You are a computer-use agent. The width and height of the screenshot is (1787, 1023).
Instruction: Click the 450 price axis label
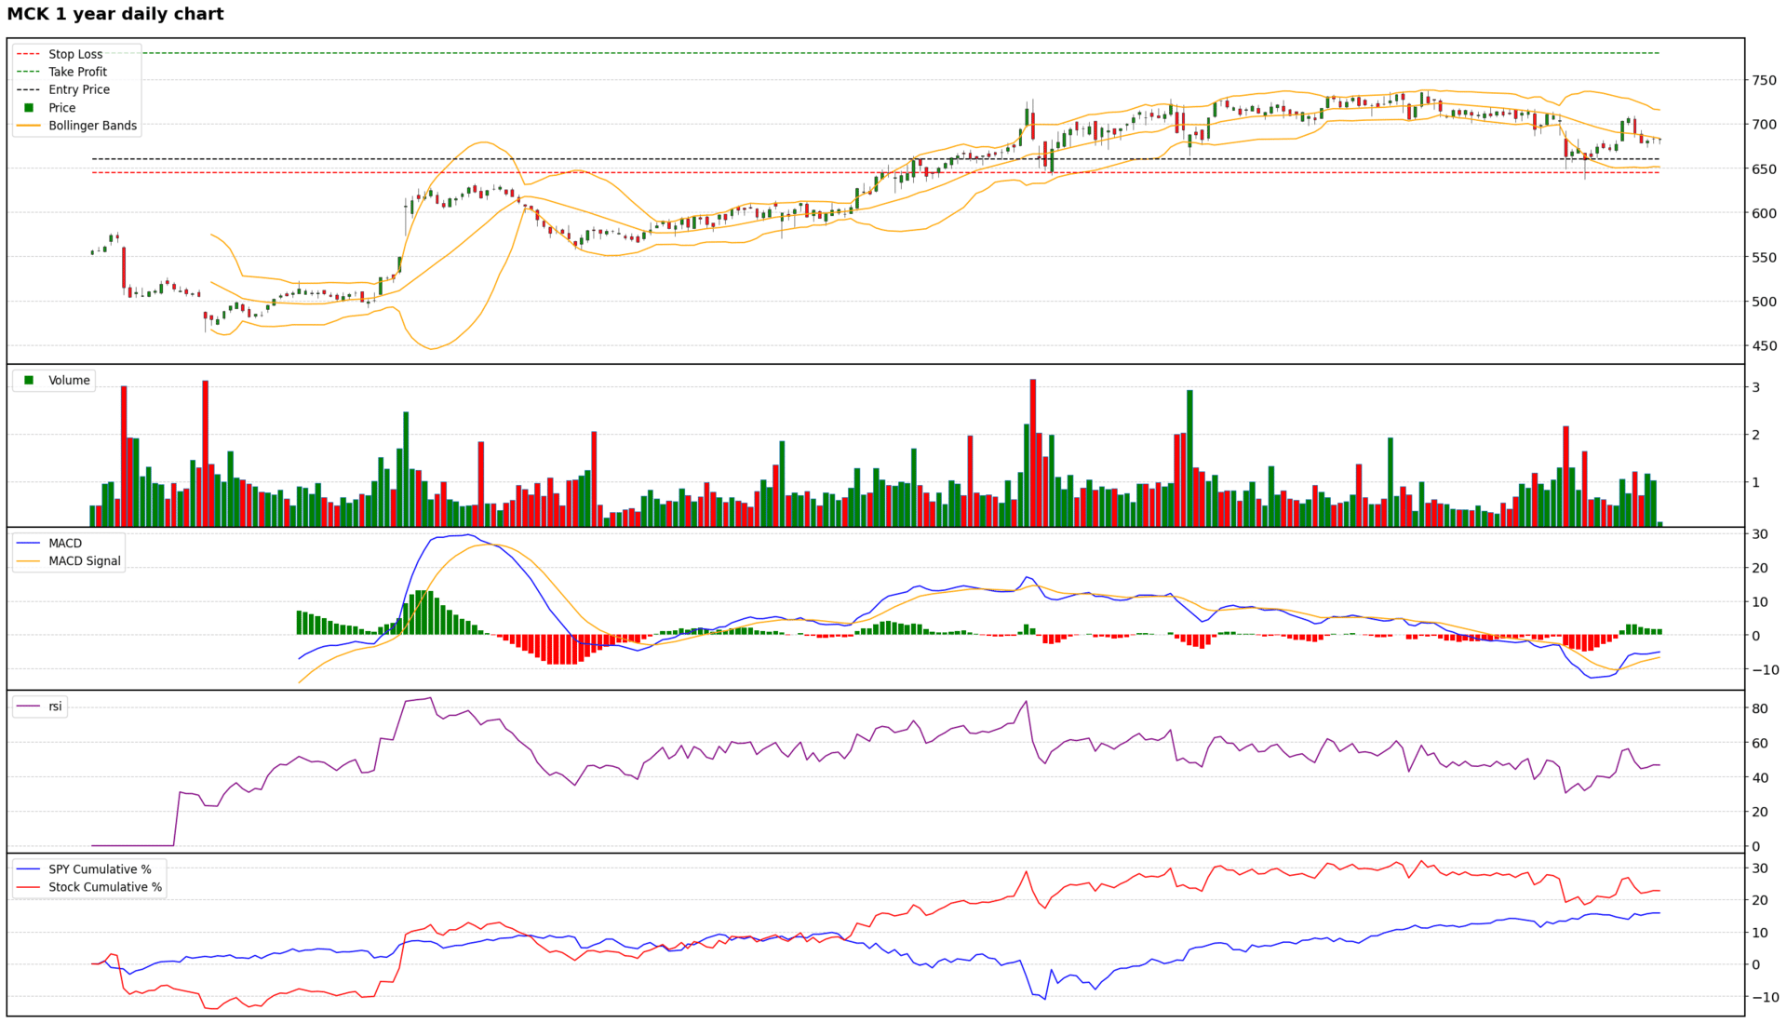coord(1764,346)
